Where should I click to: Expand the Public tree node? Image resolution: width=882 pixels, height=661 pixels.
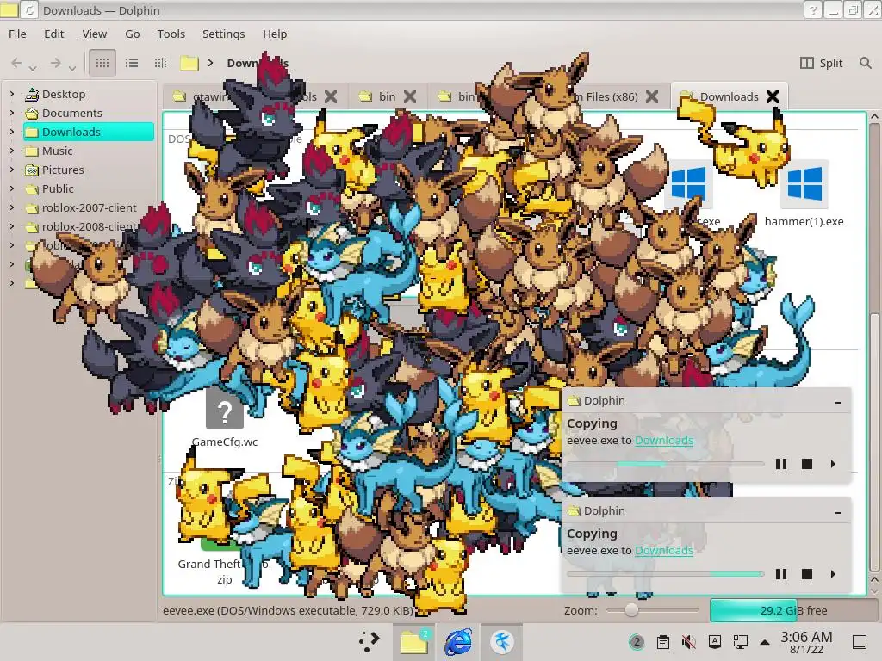[12, 188]
